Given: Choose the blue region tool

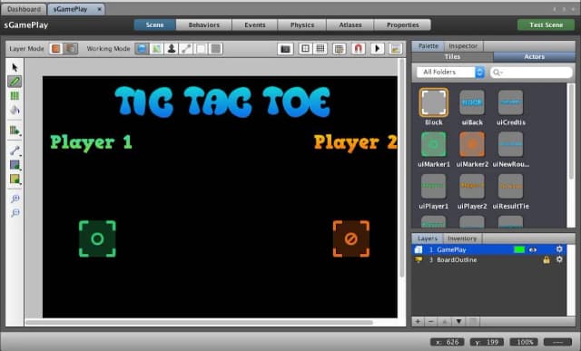Looking at the screenshot, I should pos(15,165).
